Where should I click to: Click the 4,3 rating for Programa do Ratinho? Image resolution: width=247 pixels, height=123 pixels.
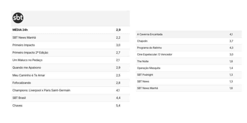pos(231,48)
